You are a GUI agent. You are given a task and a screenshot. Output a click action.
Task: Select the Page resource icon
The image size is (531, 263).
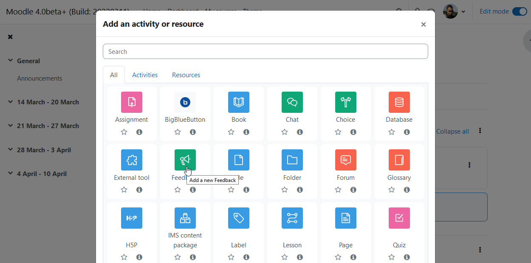click(x=346, y=218)
